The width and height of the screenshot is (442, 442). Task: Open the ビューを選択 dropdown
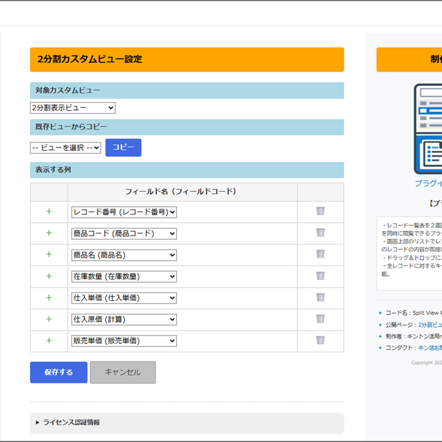tap(65, 147)
